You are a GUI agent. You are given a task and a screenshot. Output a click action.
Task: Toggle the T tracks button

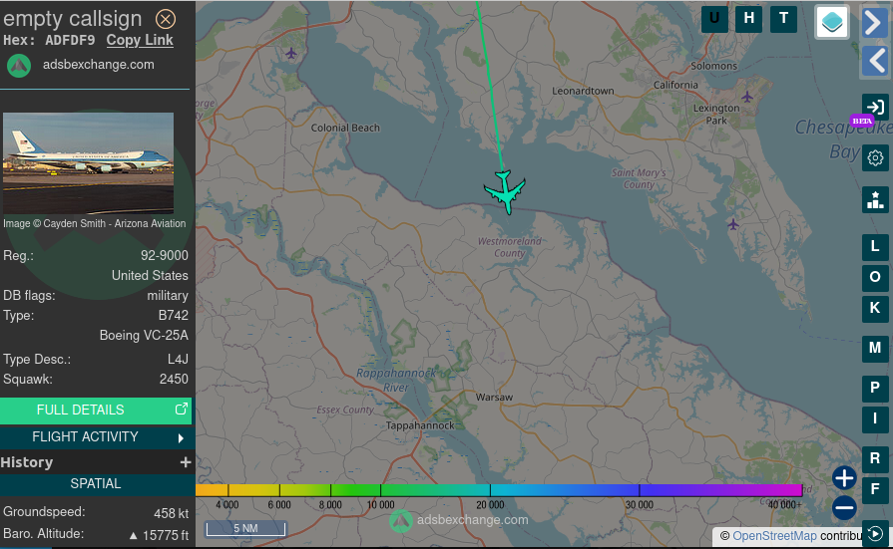(783, 19)
